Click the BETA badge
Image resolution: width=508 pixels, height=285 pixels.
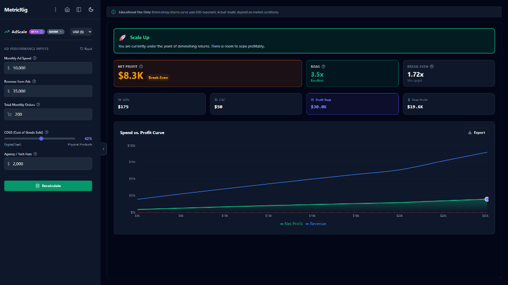(37, 32)
